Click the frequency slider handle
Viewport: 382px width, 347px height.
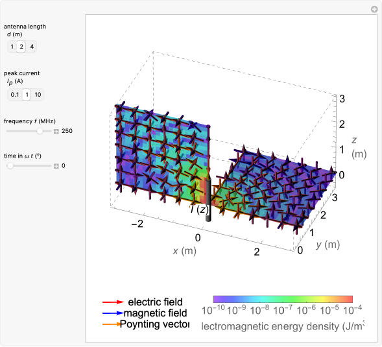[x=40, y=131]
